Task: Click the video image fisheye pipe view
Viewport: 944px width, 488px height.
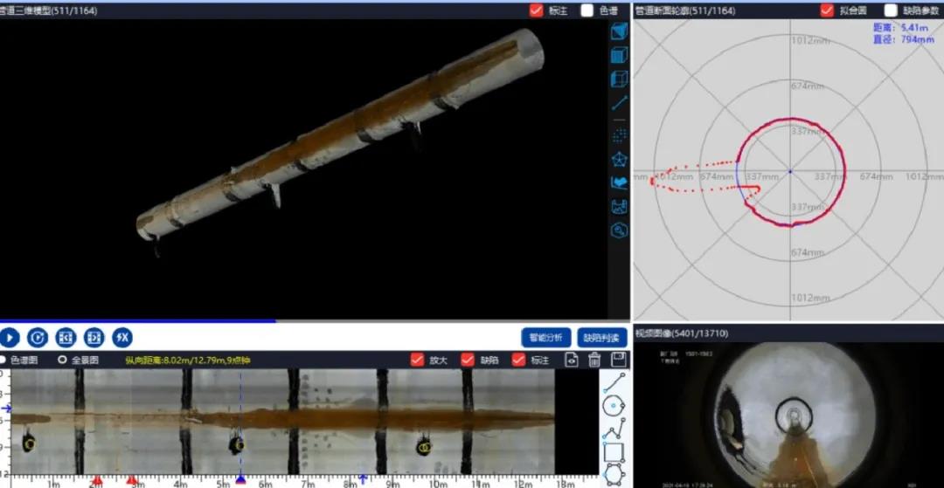Action: [x=795, y=415]
